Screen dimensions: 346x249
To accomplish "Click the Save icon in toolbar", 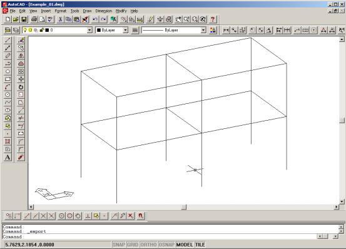I will (24, 19).
